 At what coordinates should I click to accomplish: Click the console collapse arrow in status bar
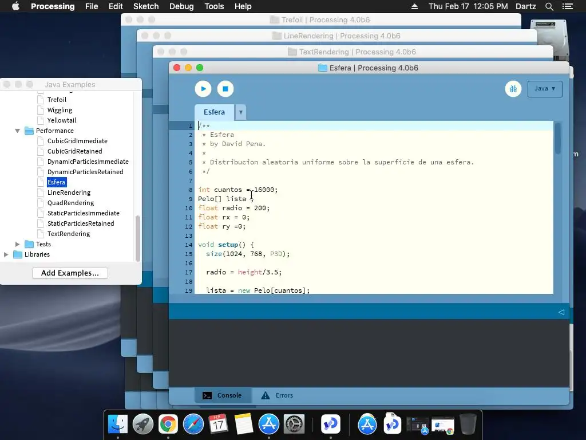[561, 312]
